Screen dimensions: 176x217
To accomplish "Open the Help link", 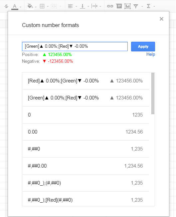I will (x=151, y=54).
